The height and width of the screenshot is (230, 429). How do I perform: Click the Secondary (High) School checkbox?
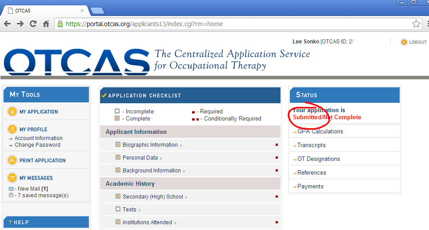118,196
